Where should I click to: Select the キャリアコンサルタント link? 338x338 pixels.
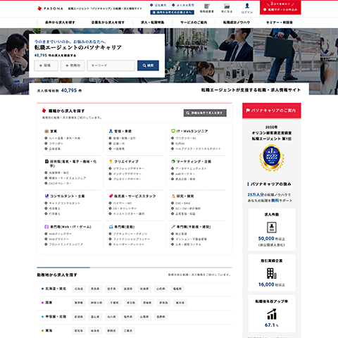65,203
